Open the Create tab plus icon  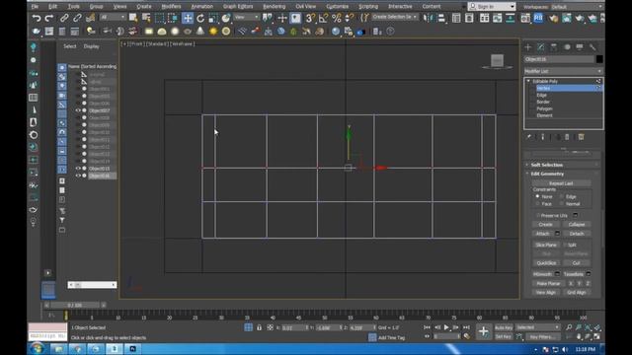pos(528,47)
